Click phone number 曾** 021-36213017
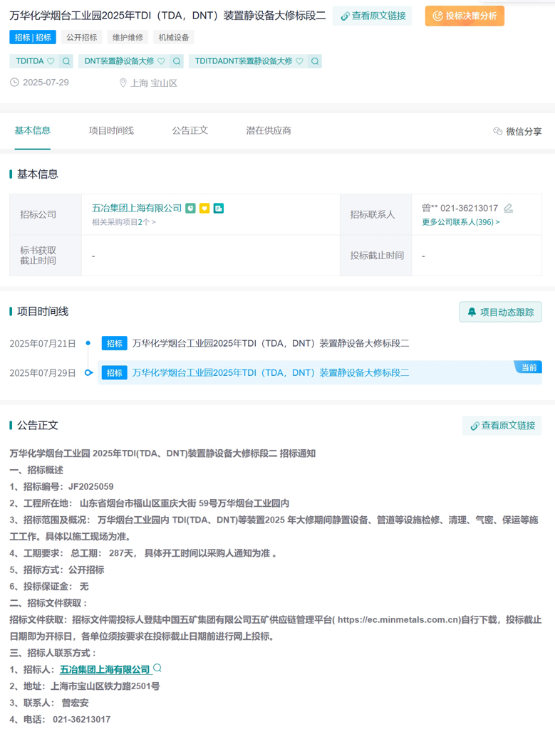555x729 pixels. click(x=460, y=209)
